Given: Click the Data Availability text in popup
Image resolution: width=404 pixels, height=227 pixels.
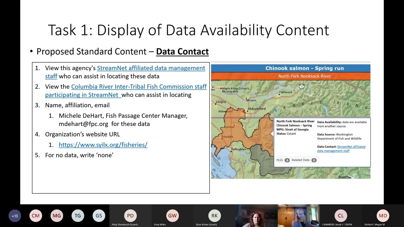Looking at the screenshot, I should [x=342, y=124].
